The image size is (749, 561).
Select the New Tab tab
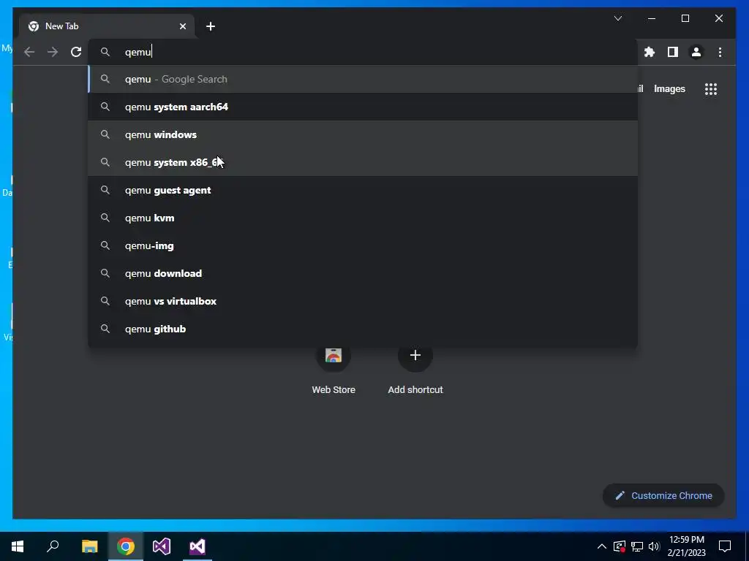(107, 26)
